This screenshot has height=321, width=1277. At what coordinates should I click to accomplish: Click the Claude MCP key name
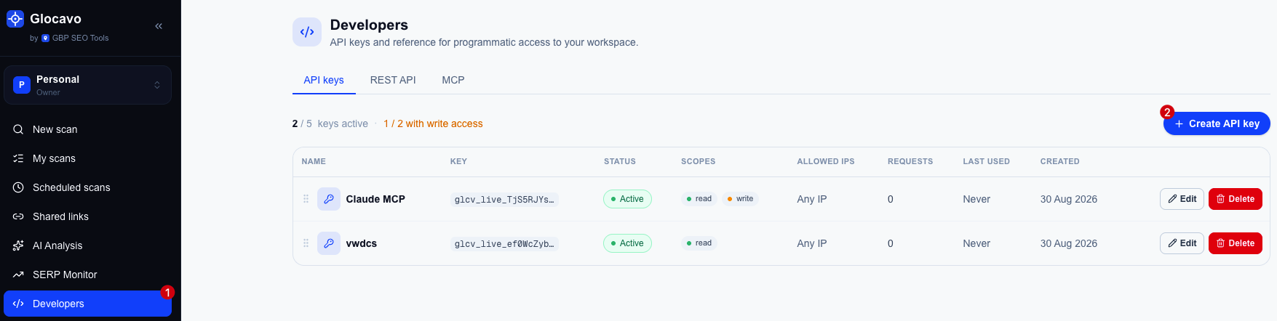(375, 199)
